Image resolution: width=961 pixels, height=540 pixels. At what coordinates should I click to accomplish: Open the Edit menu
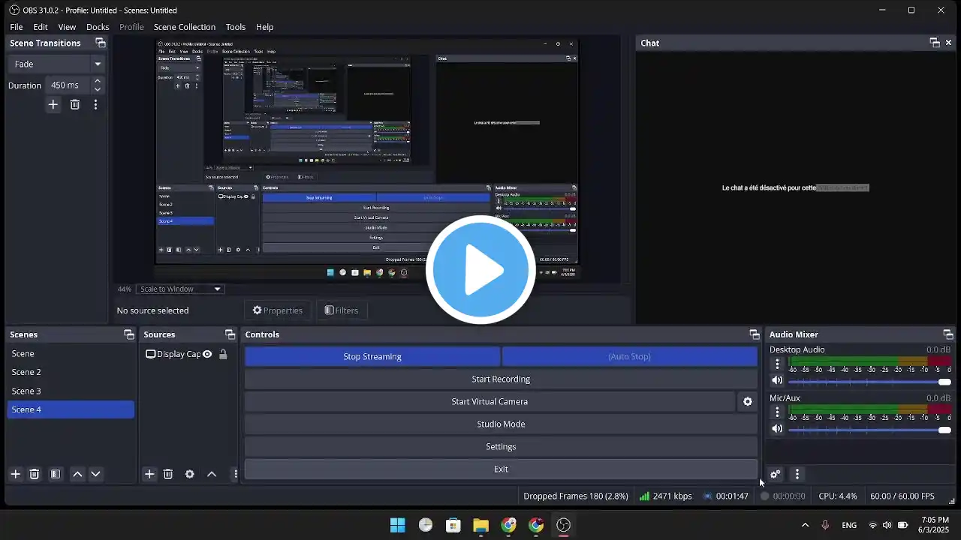[x=41, y=27]
